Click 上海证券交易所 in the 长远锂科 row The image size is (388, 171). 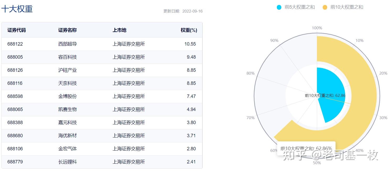129,162
